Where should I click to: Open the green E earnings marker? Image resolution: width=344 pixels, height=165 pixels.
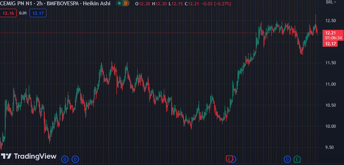coord(297,159)
